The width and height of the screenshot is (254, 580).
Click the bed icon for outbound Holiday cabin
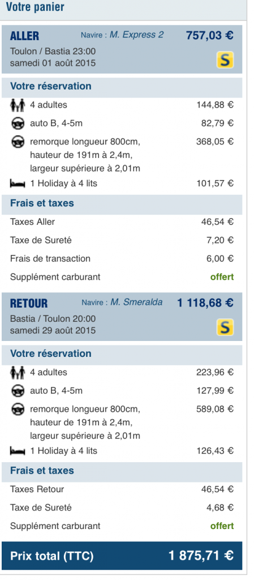pyautogui.click(x=18, y=184)
